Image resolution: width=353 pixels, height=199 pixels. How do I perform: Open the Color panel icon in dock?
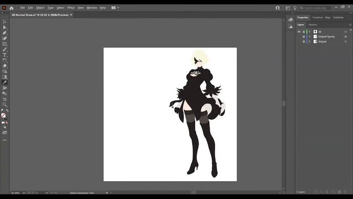291,20
